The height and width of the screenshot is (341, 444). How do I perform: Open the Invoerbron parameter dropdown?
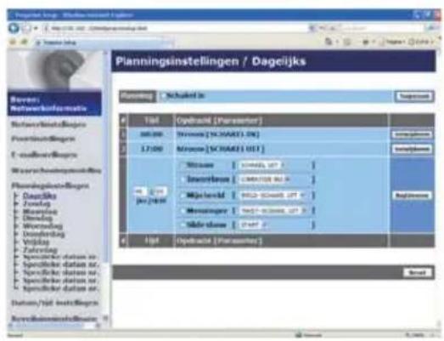click(x=265, y=179)
